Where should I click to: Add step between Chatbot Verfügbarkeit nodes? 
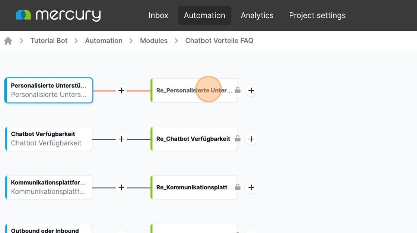121,139
